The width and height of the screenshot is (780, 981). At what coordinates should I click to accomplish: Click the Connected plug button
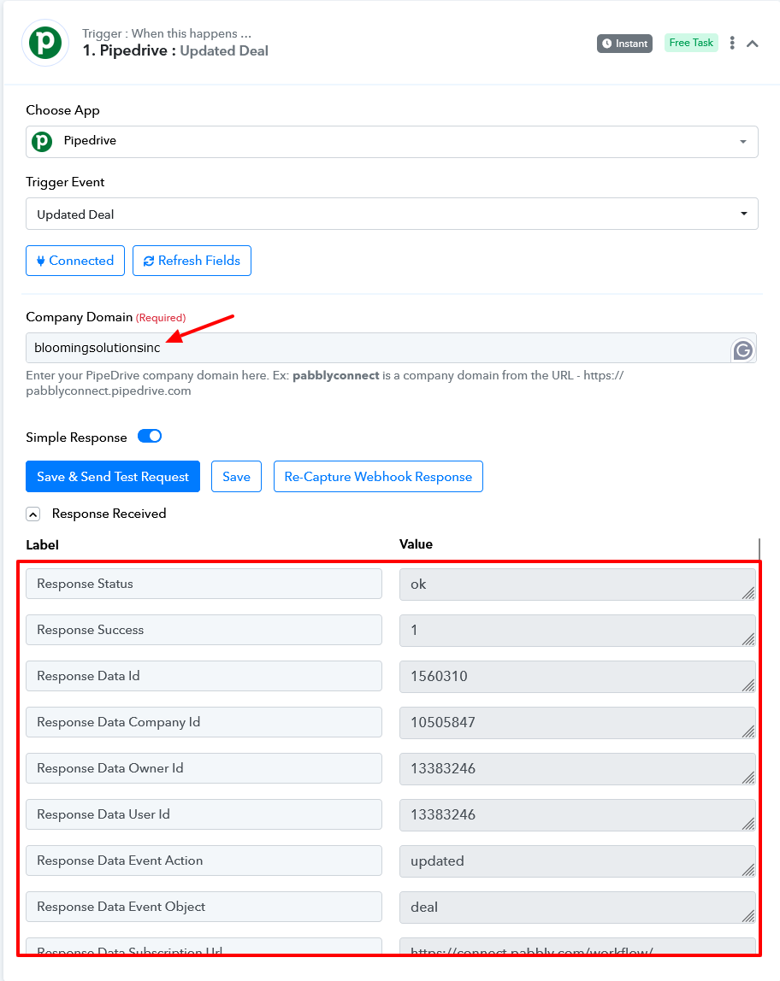(75, 261)
